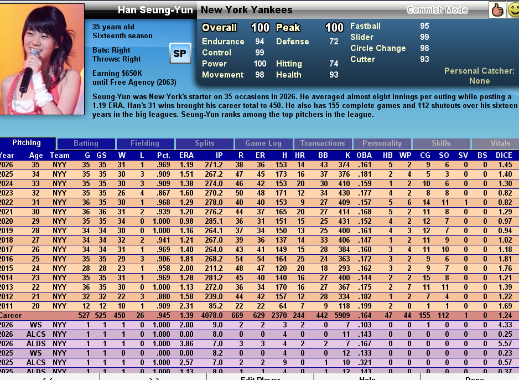Viewport: 519px width, 380px height.
Task: Click the Commish Mode label
Action: tap(437, 11)
